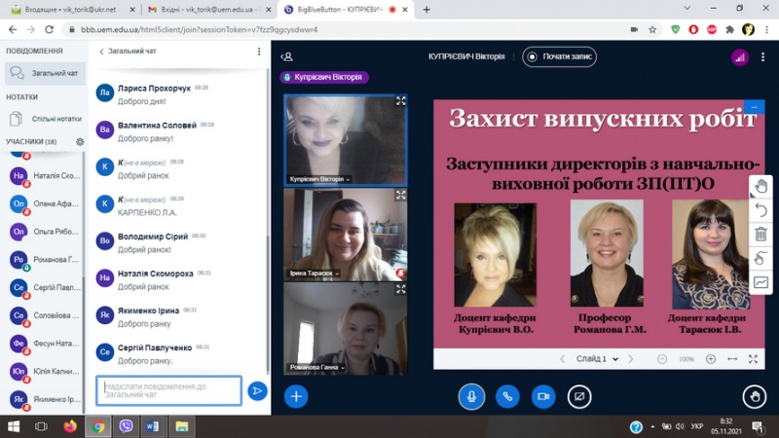Toggle multi-user whiteboard icon
Image resolution: width=779 pixels, height=438 pixels.
[x=760, y=258]
